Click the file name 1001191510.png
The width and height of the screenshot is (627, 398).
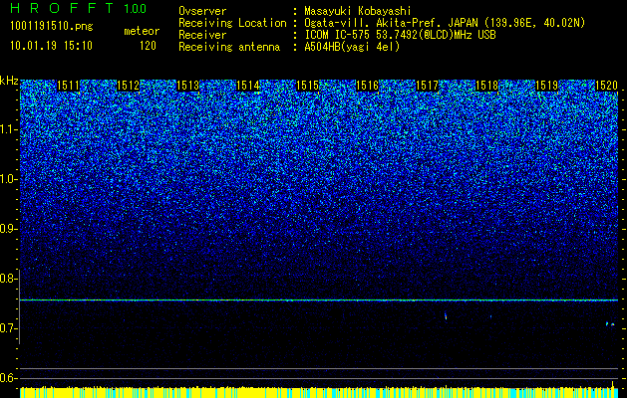coord(52,27)
